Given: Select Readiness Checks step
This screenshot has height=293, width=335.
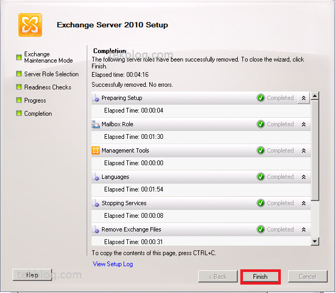Looking at the screenshot, I should point(48,87).
